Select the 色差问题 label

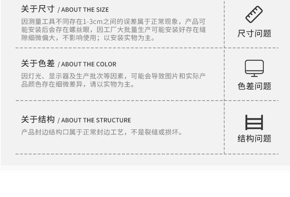click(x=254, y=86)
